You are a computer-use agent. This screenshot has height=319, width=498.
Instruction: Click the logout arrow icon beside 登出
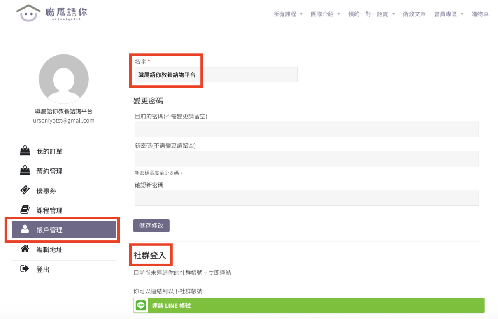tap(25, 269)
